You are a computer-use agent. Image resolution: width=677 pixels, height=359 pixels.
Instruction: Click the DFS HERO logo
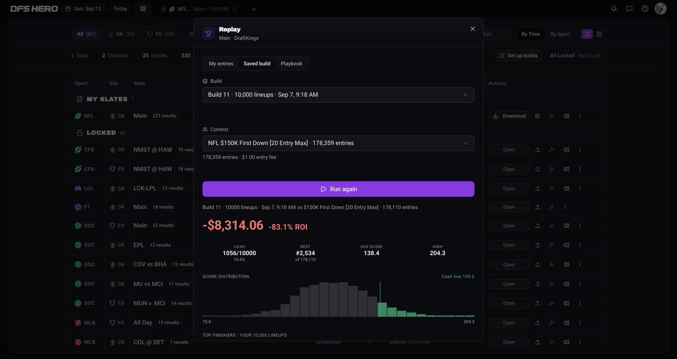pyautogui.click(x=34, y=9)
